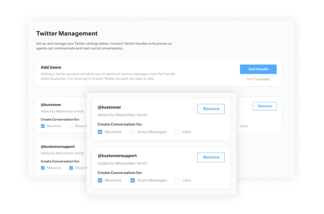Select the @kustomer handle name in the front card
The width and height of the screenshot is (324, 214).
click(109, 107)
